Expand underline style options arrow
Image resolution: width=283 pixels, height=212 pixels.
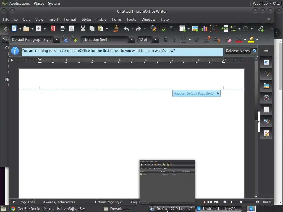coord(190,40)
